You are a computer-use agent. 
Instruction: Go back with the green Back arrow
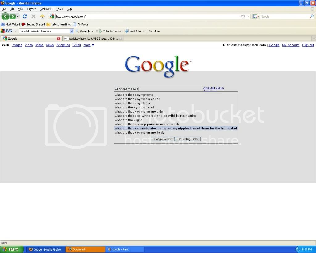(6, 16)
